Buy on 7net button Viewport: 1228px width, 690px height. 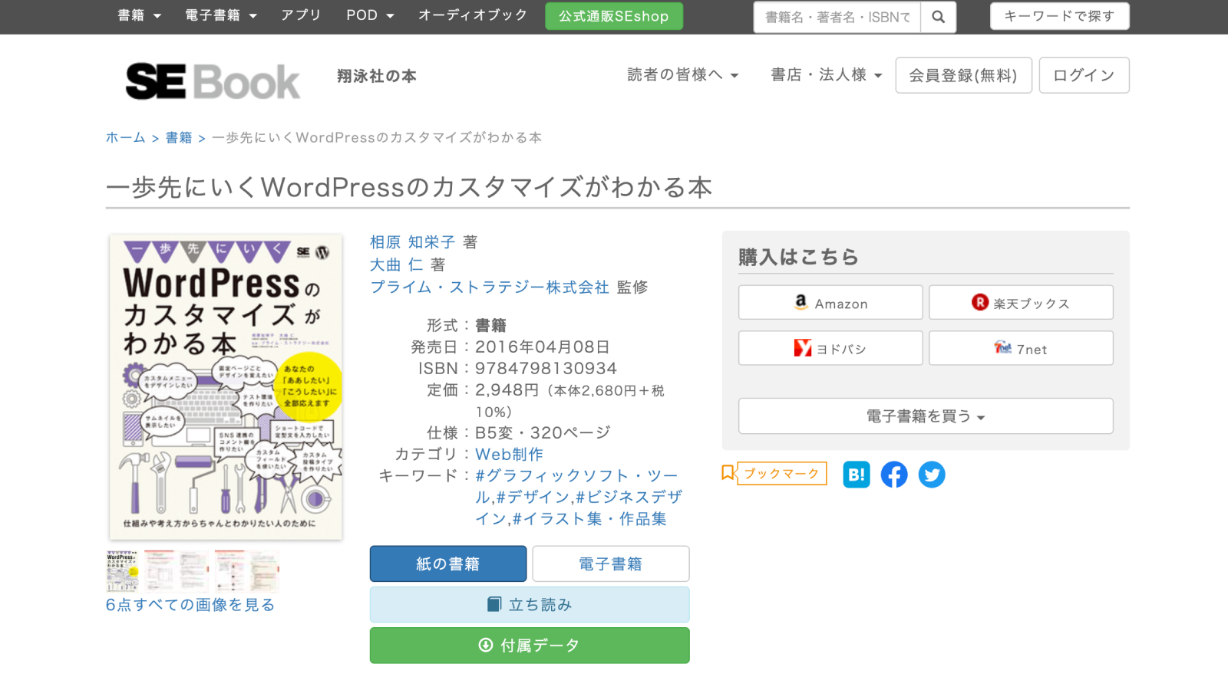(x=1021, y=348)
